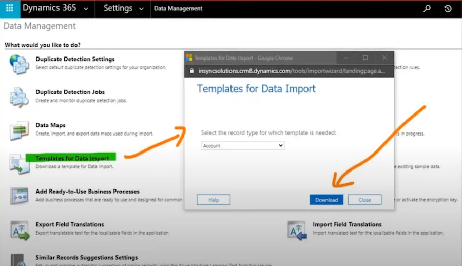Click the Add Ready-to-Use Business Processes icon
This screenshot has width=462, height=266.
point(19,196)
